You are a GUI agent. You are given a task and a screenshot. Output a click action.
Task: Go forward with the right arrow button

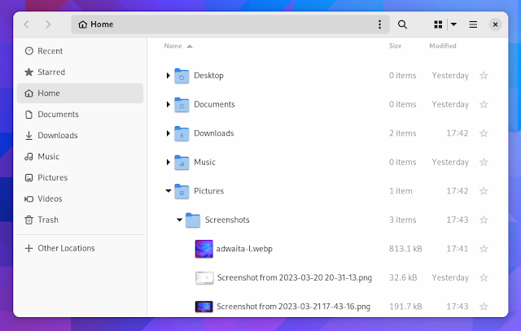(48, 24)
